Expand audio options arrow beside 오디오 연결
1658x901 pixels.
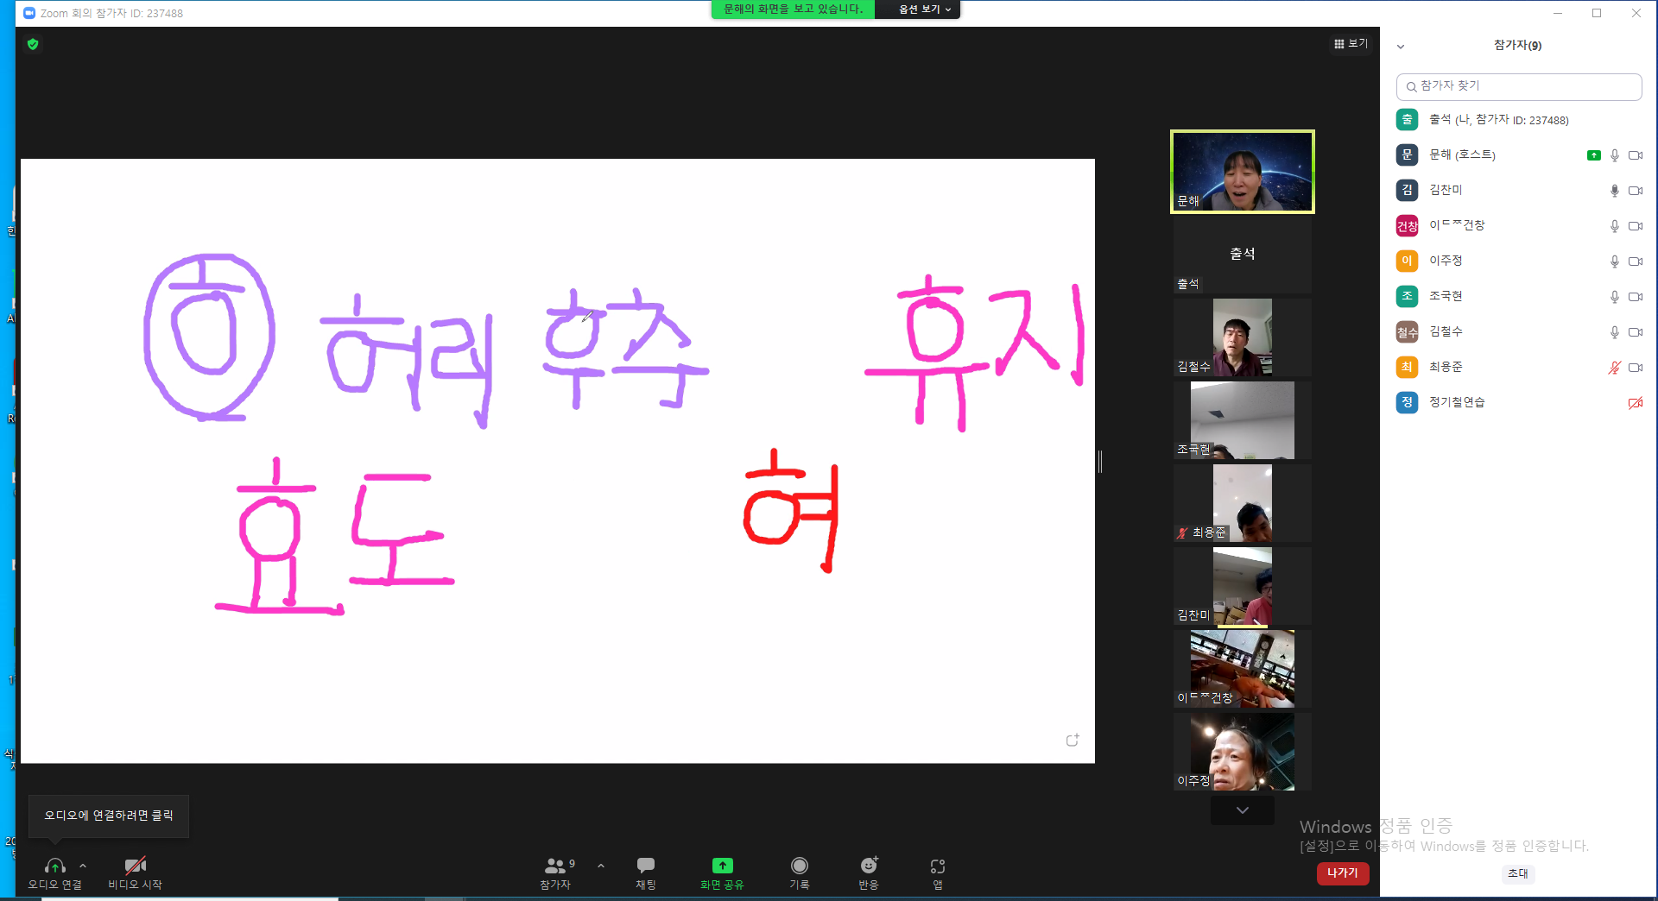click(83, 866)
